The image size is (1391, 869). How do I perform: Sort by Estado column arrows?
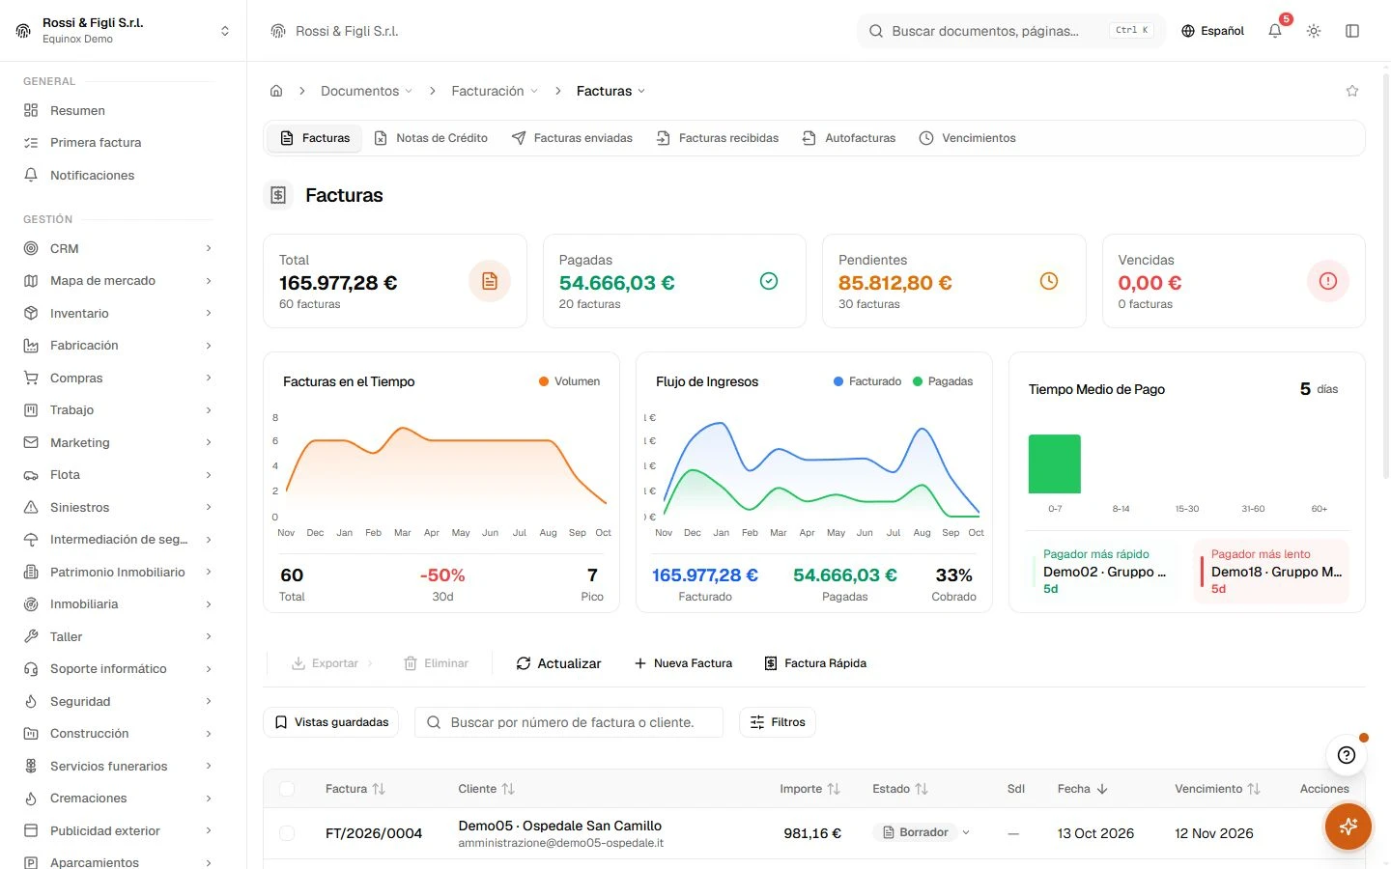[922, 789]
